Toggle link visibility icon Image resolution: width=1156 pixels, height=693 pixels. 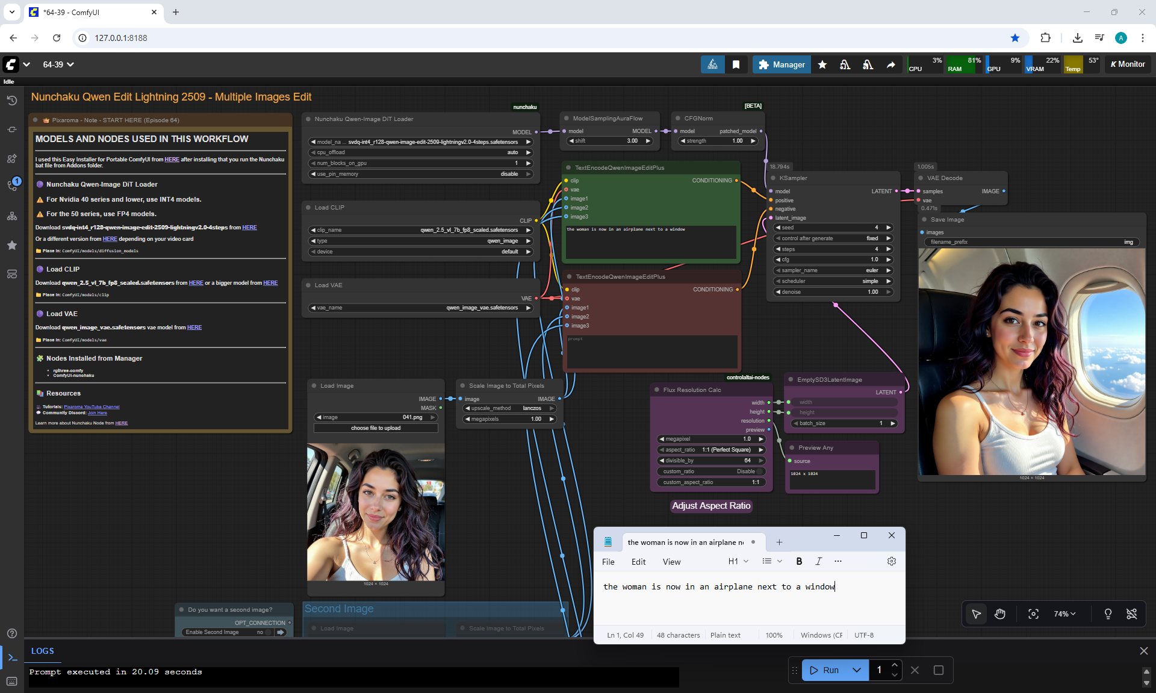point(1131,614)
